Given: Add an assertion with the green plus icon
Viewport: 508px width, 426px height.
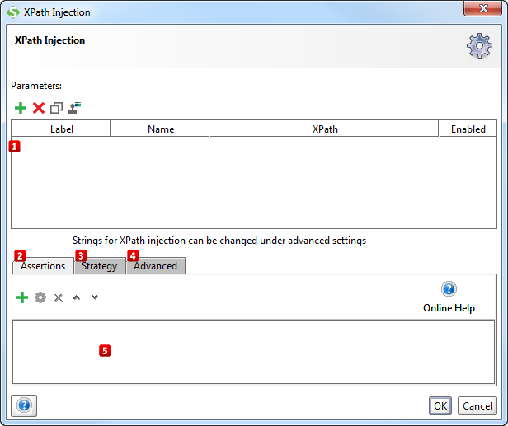Looking at the screenshot, I should [22, 297].
